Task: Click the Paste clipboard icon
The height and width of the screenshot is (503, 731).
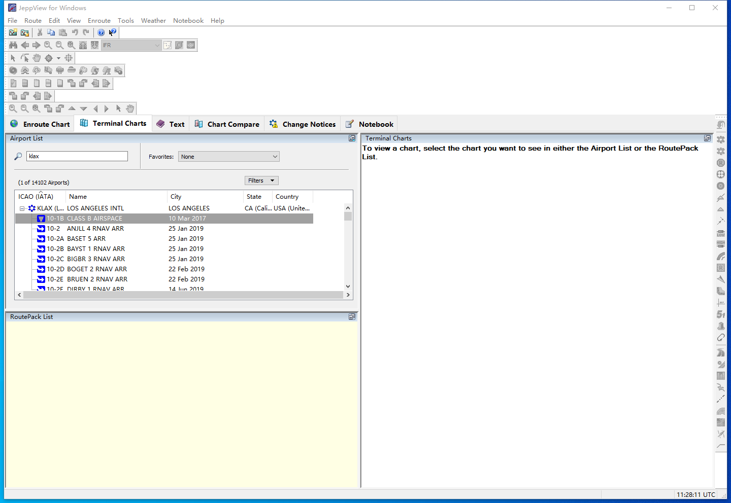Action: 62,32
